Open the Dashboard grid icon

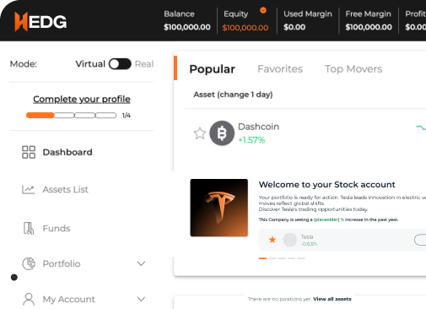29,152
